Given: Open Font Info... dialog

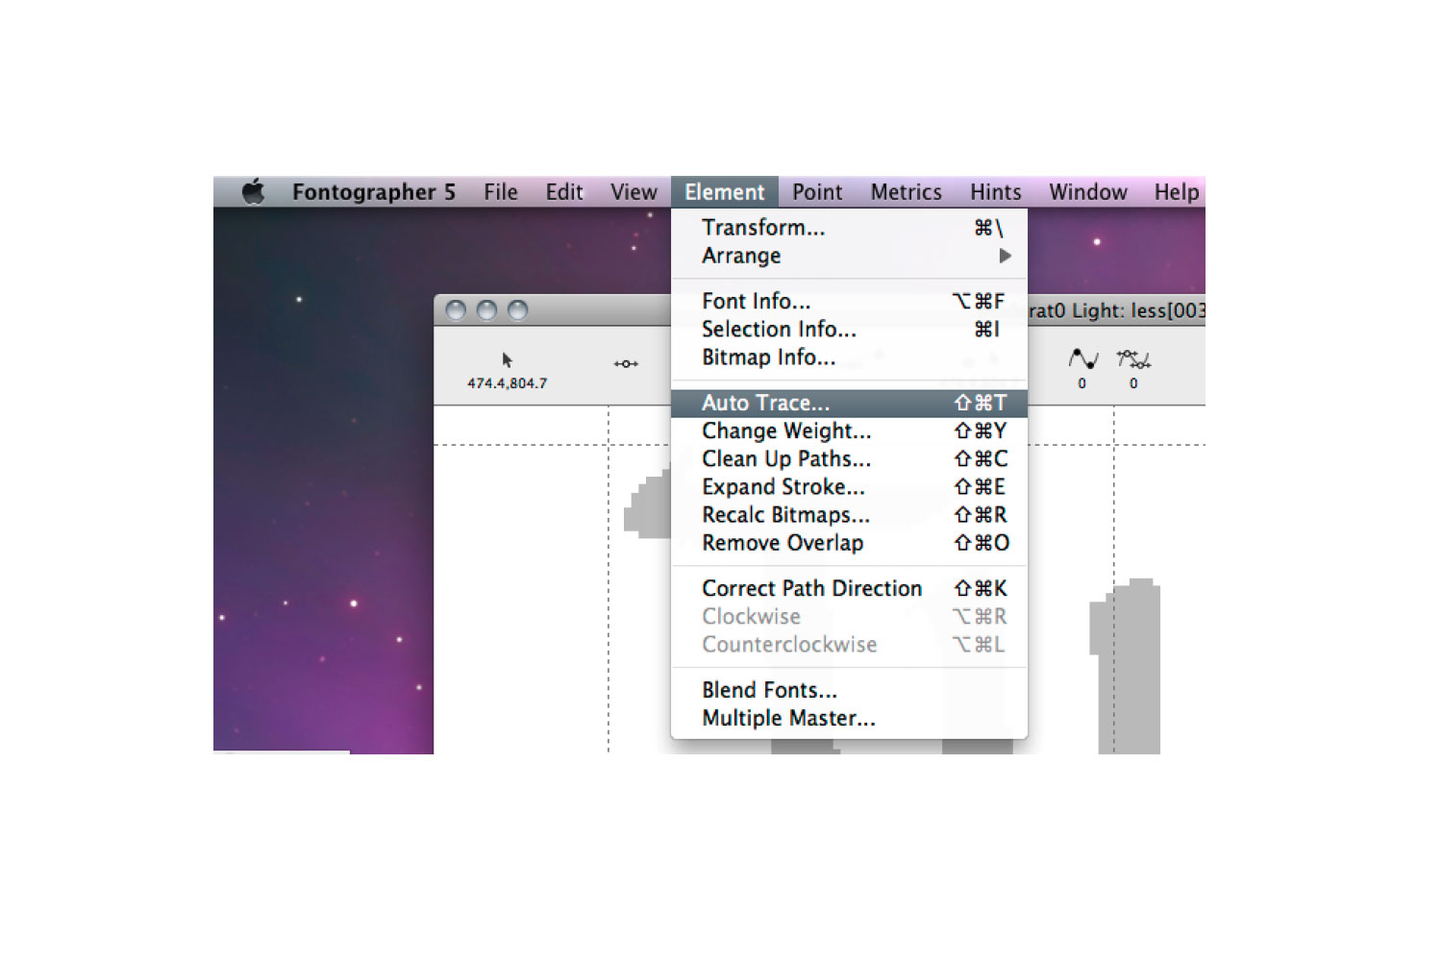Looking at the screenshot, I should tap(849, 301).
